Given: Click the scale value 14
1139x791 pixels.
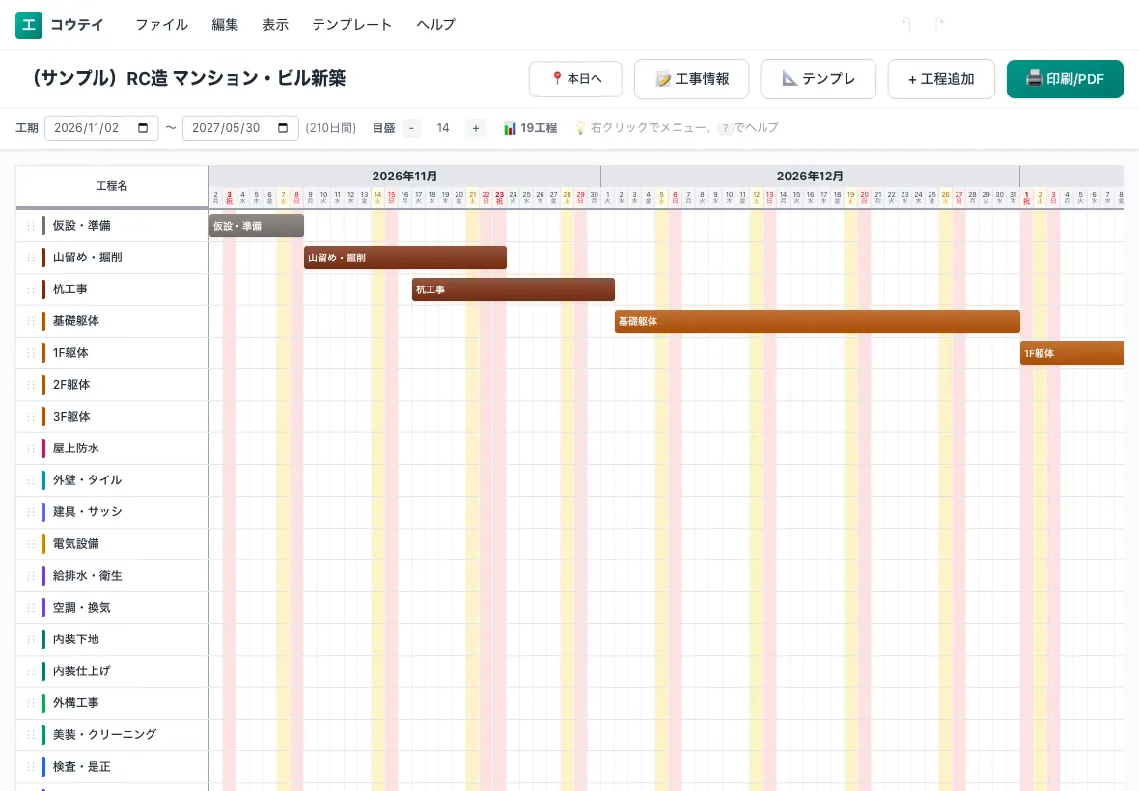Looking at the screenshot, I should coord(443,128).
